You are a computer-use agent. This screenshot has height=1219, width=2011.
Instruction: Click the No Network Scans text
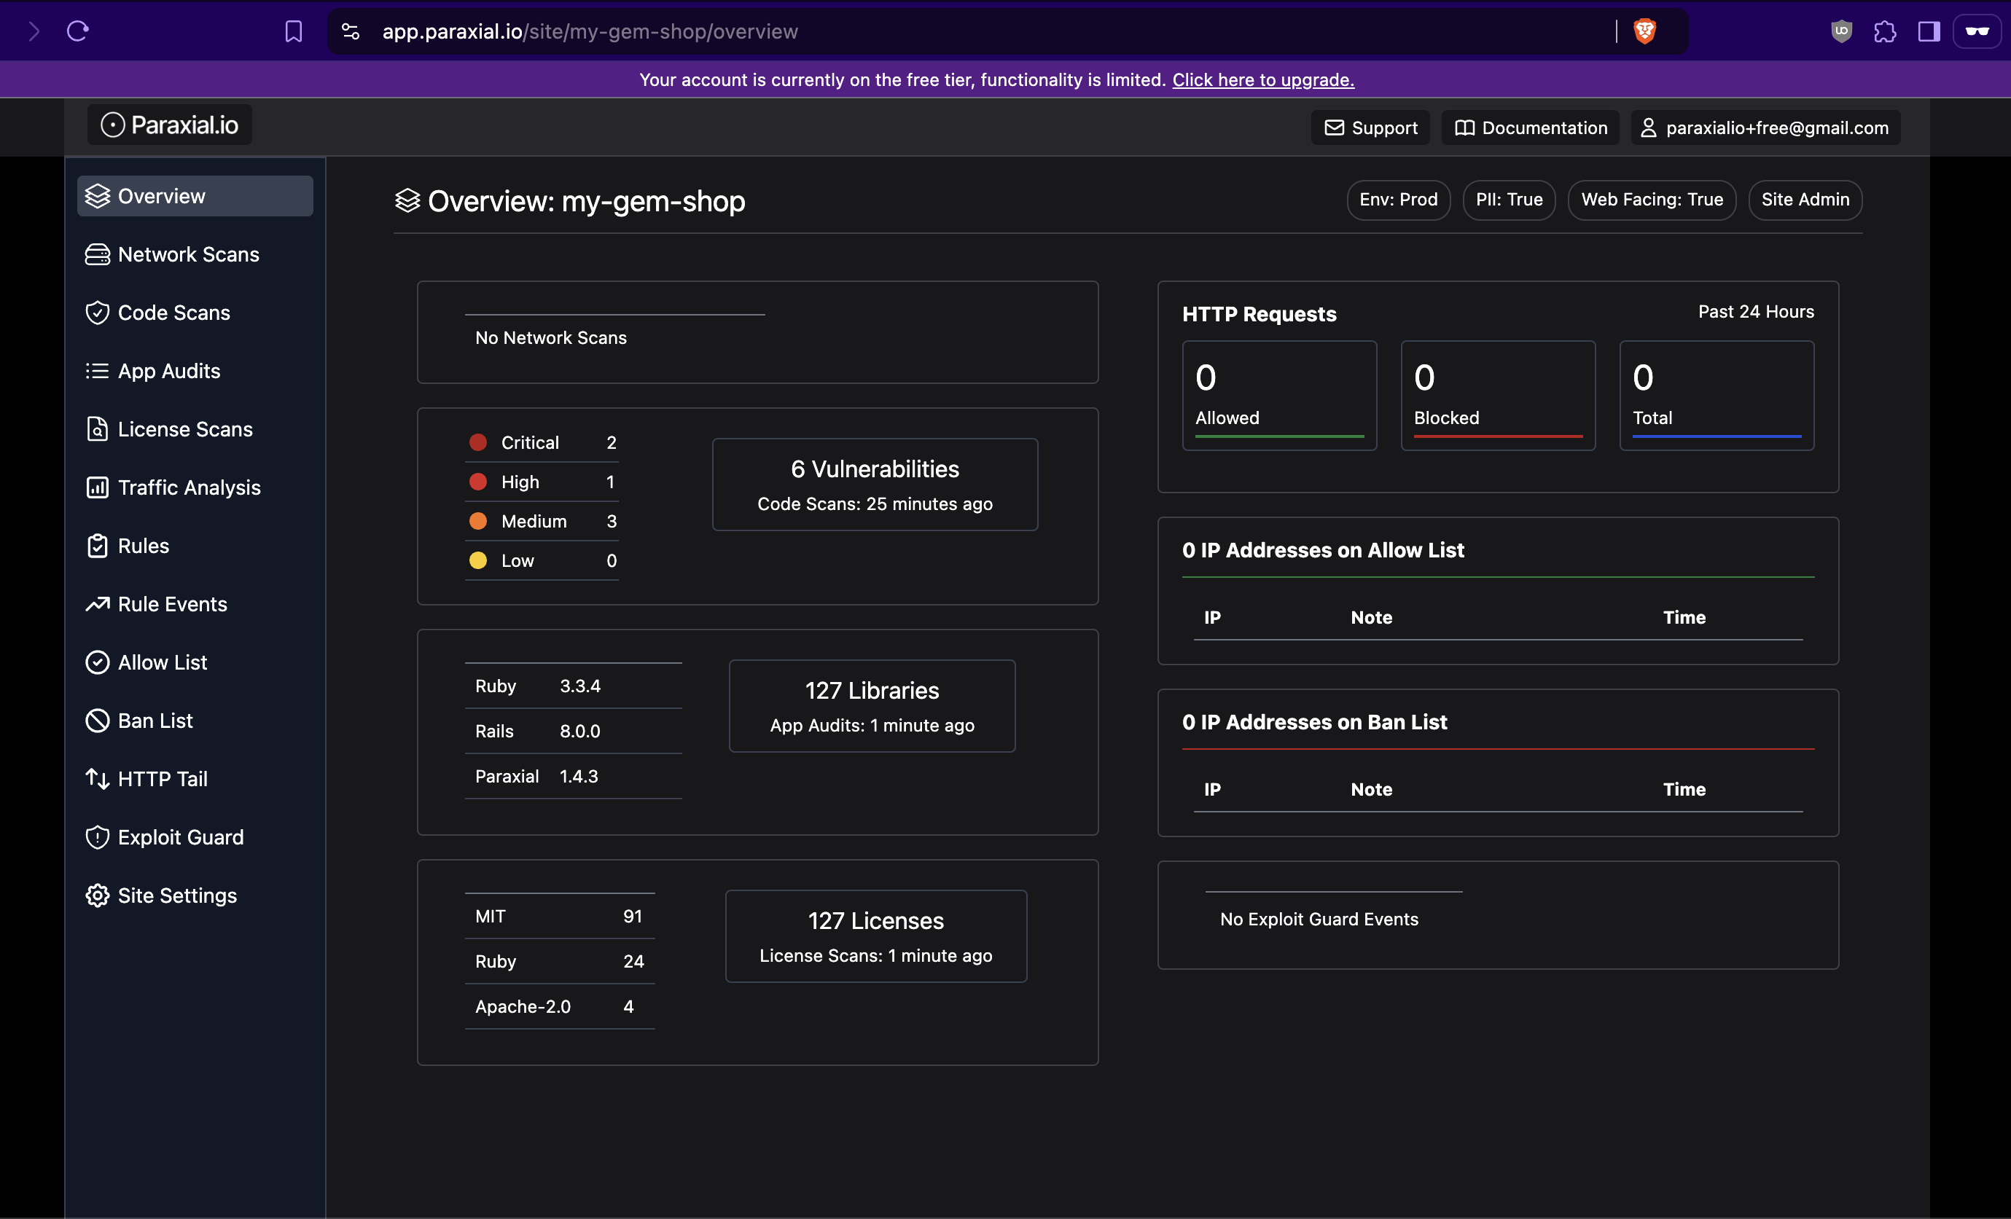[551, 338]
